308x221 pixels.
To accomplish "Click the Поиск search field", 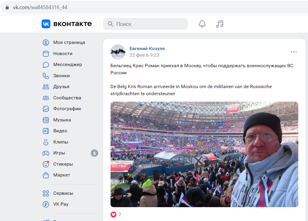I will coord(145,24).
